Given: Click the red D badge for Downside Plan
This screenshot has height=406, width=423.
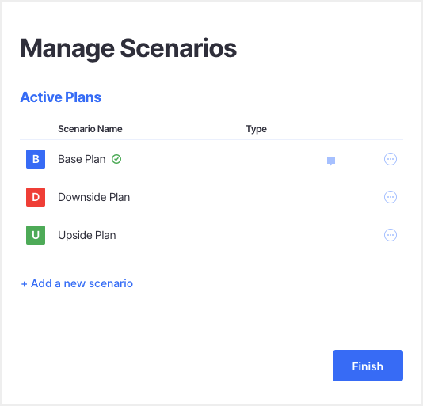Looking at the screenshot, I should 36,197.
